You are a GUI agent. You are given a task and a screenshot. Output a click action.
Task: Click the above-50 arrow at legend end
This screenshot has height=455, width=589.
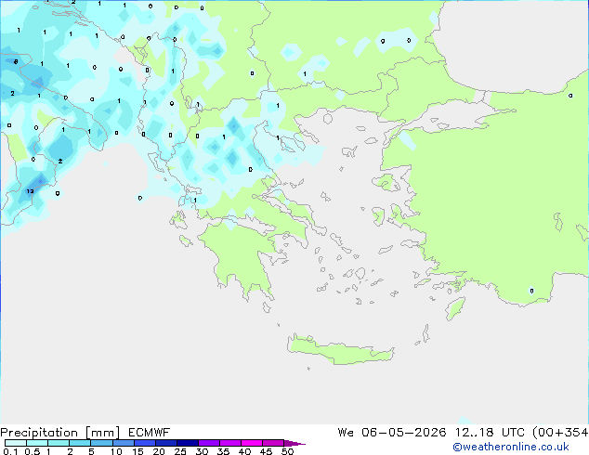tap(294, 443)
